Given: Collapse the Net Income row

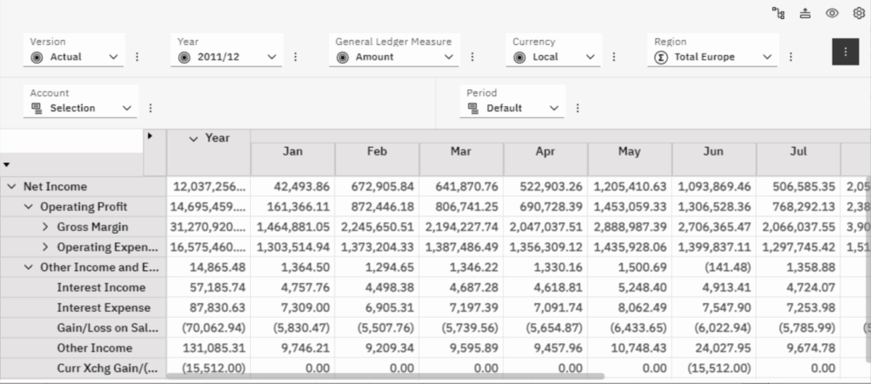Looking at the screenshot, I should pyautogui.click(x=12, y=186).
